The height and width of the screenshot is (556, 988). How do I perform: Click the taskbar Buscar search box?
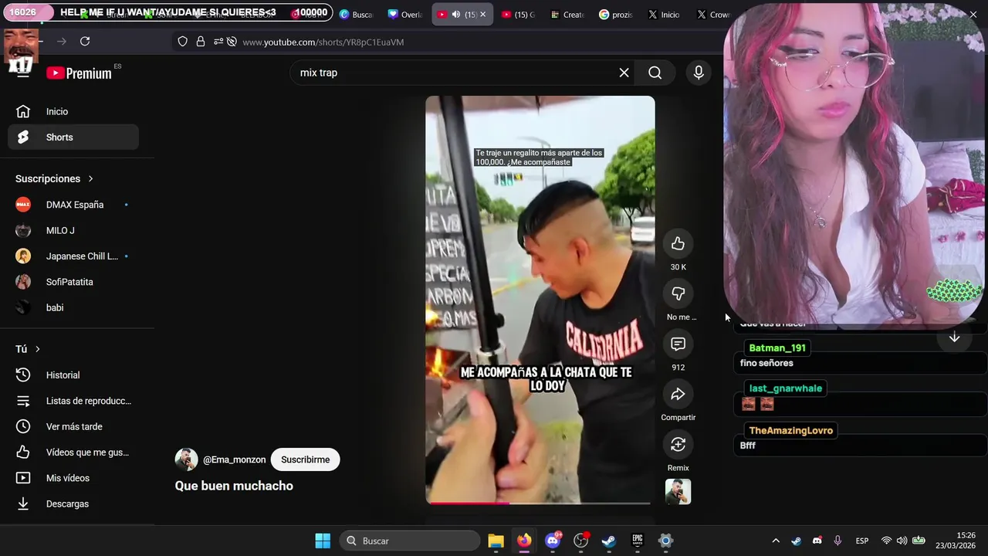[410, 541]
